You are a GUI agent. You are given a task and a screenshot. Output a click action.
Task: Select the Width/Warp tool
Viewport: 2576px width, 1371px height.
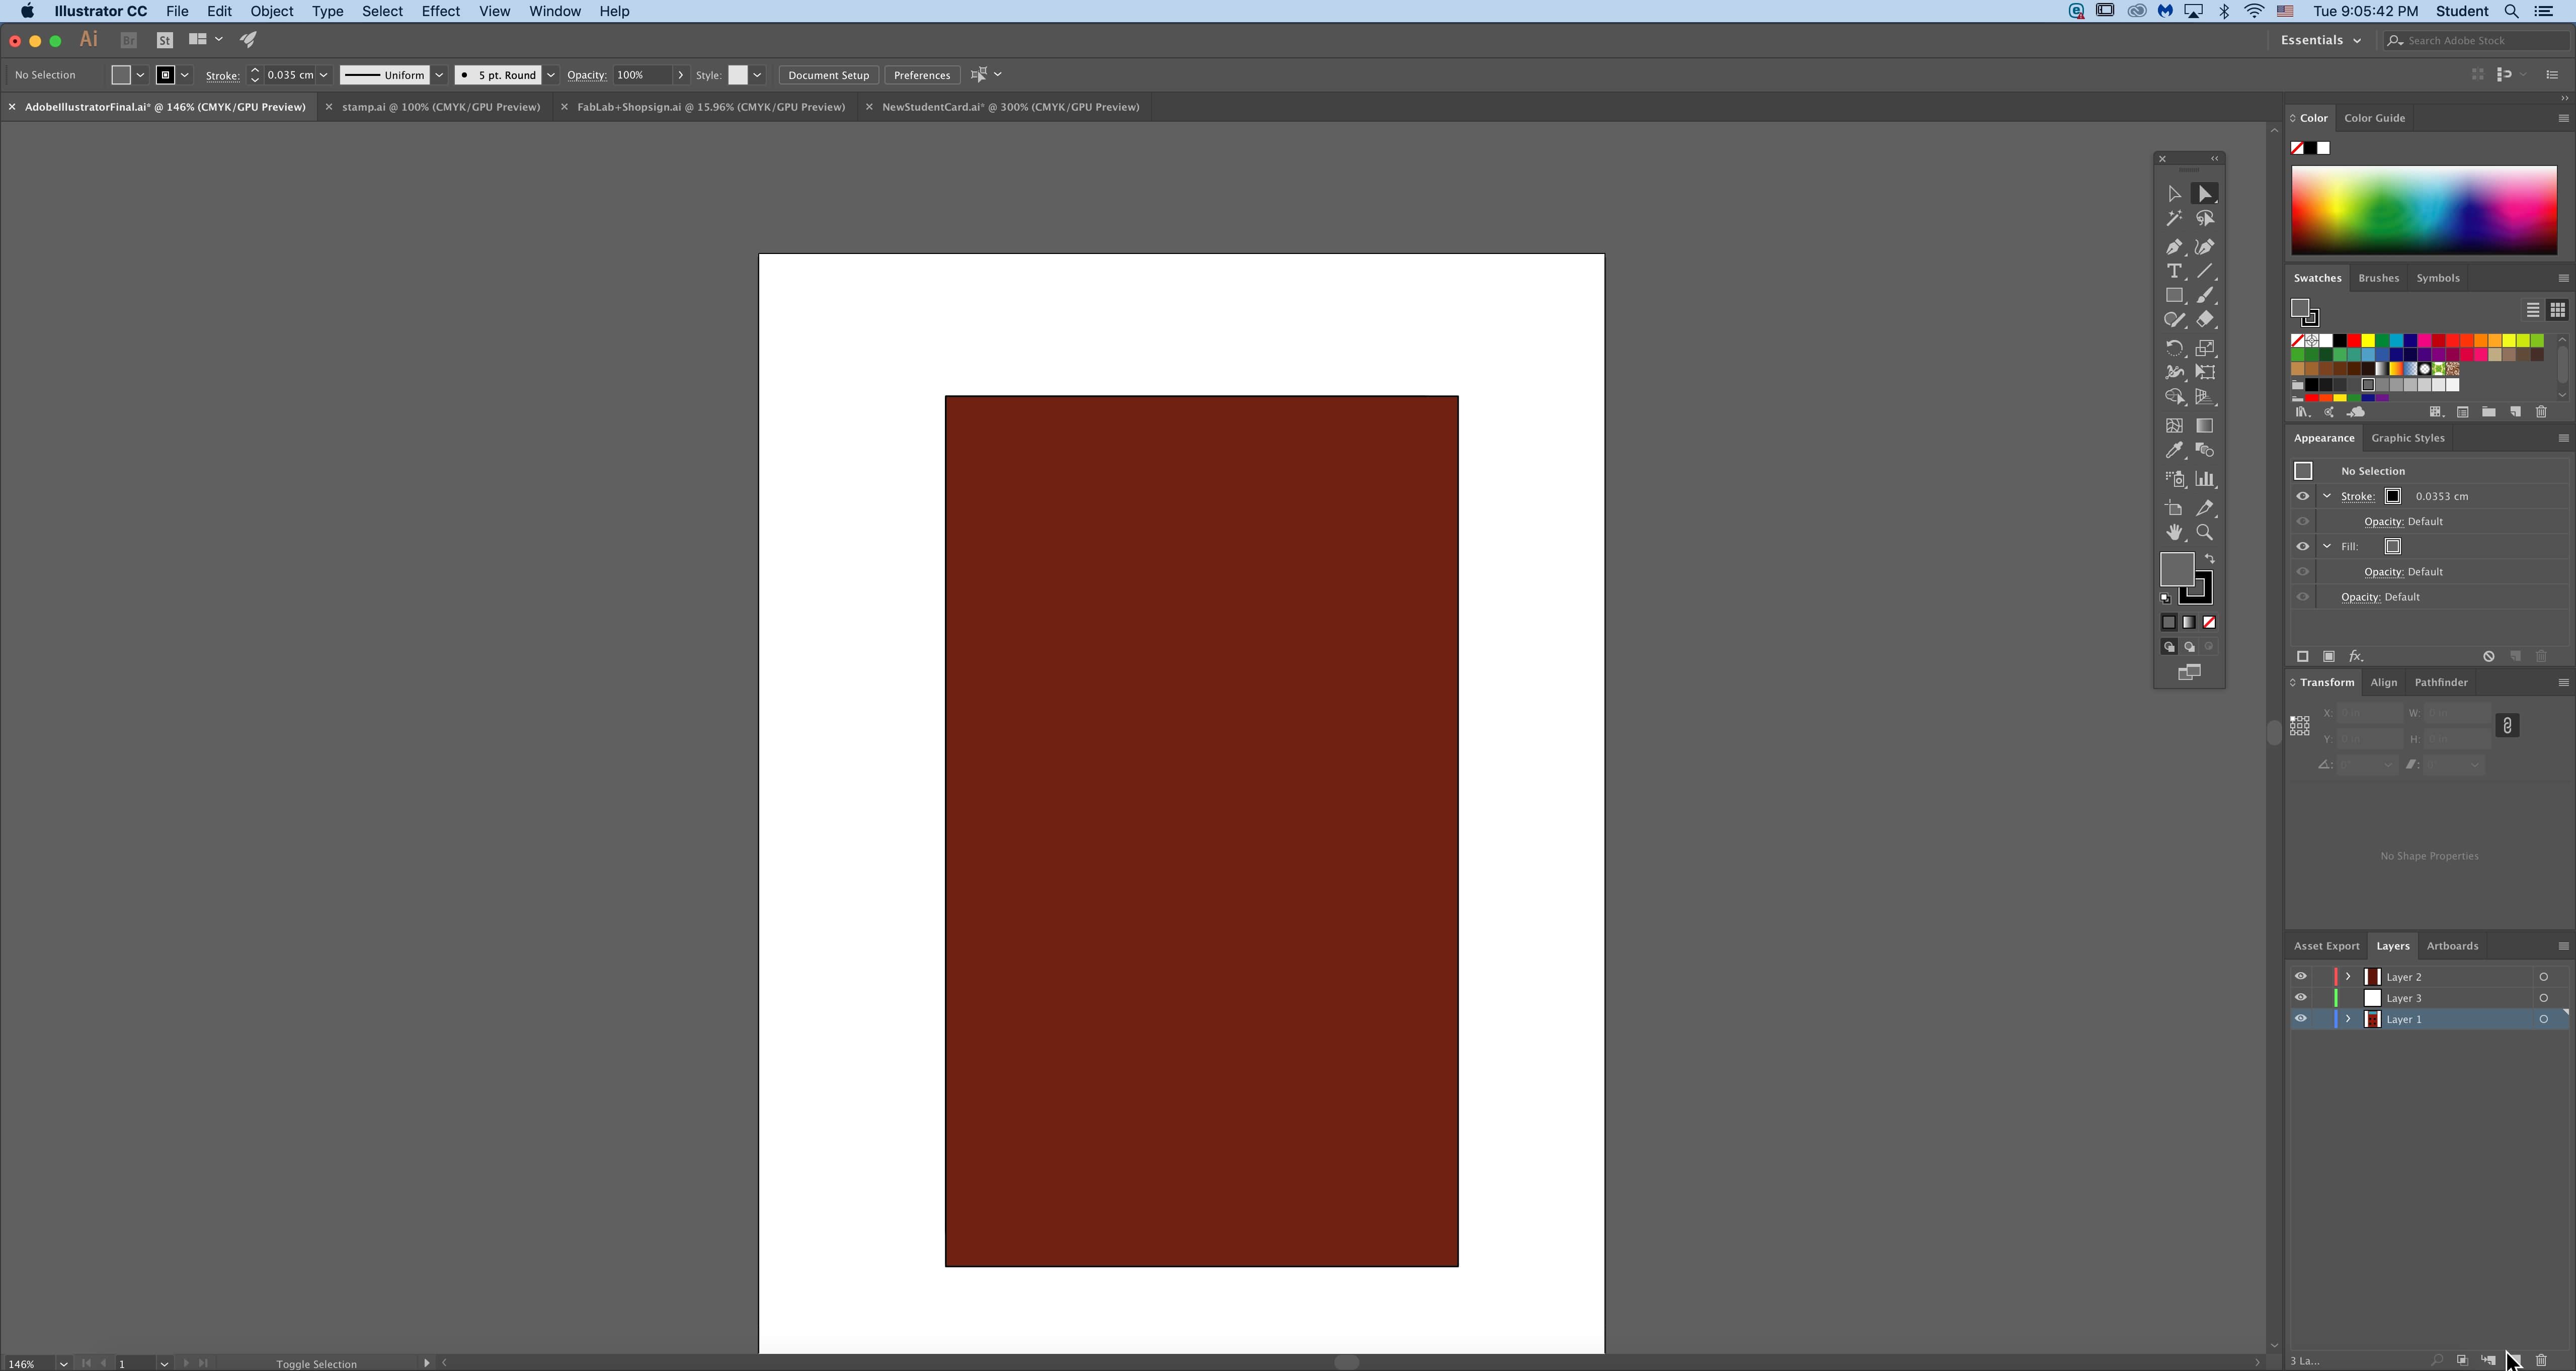pos(2174,373)
